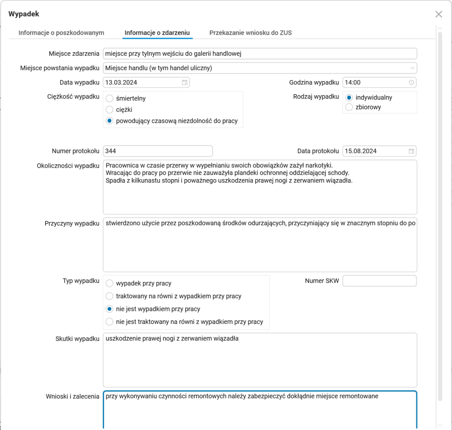This screenshot has height=430, width=452.
Task: Click into Przyczyny wypadku text area
Action: (260, 250)
